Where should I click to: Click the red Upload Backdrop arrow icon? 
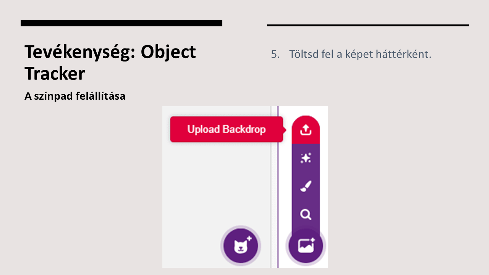[306, 130]
